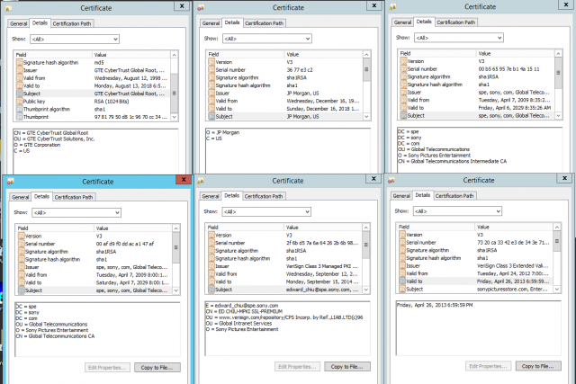Click Copy to File in edward_chiu certificate window
This screenshot has height=384, width=576.
point(347,367)
